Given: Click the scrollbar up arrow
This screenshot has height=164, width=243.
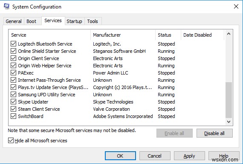Looking at the screenshot, I should click(x=229, y=34).
